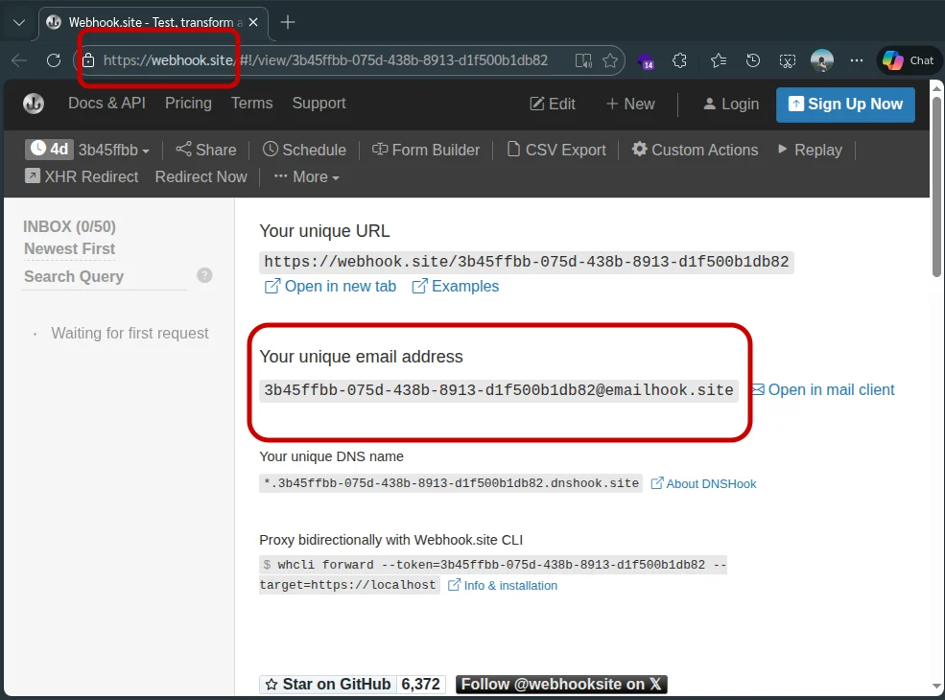The width and height of the screenshot is (945, 700).
Task: Export requests with CSV Export
Action: pos(556,150)
